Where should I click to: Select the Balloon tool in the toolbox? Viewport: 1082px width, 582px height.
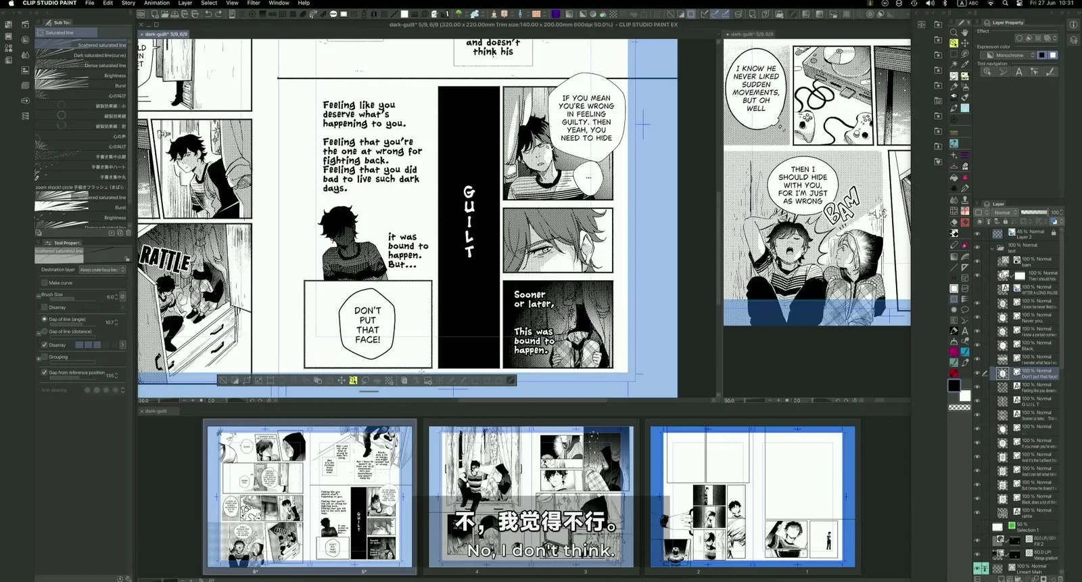pyautogui.click(x=965, y=309)
